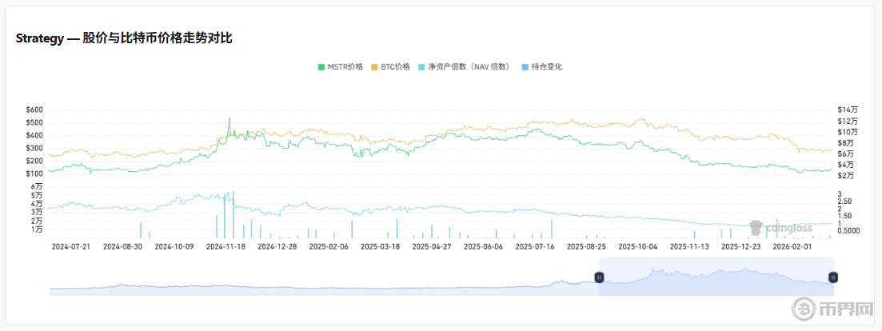
Task: Click the 2025-10-04 date axis label
Action: tap(637, 246)
